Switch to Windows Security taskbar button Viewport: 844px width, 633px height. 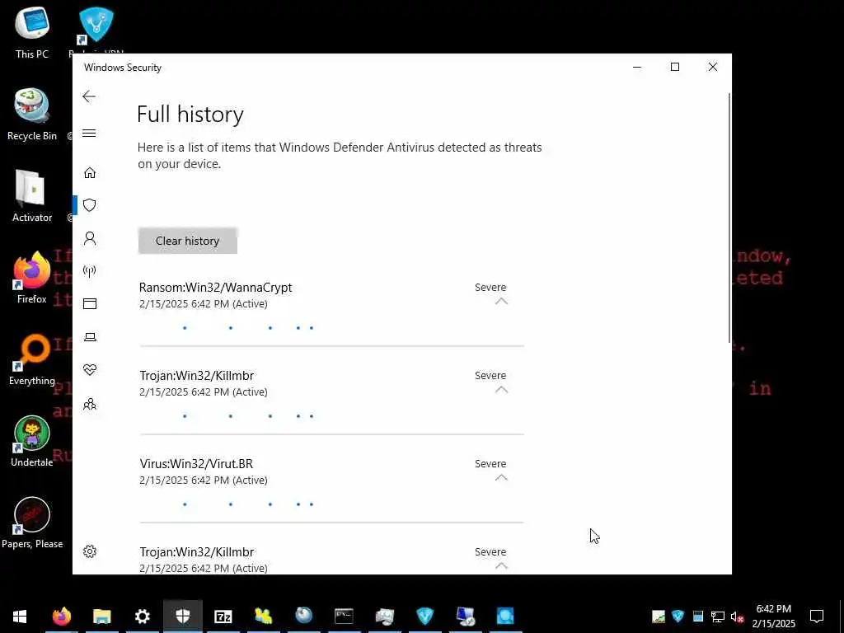(182, 617)
